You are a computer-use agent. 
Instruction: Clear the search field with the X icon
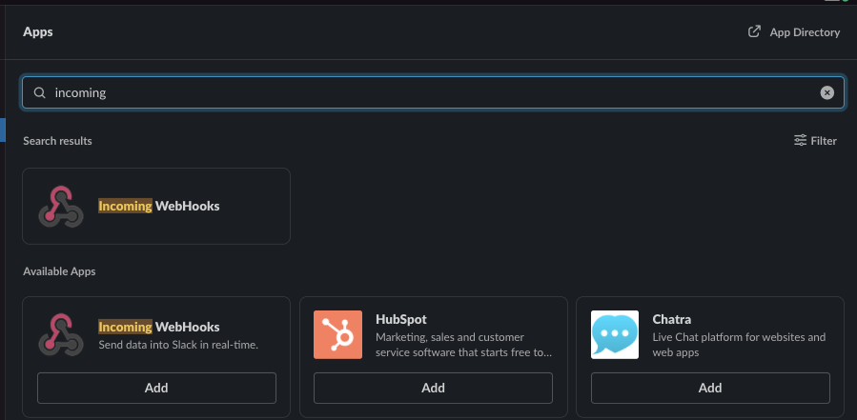pos(826,92)
